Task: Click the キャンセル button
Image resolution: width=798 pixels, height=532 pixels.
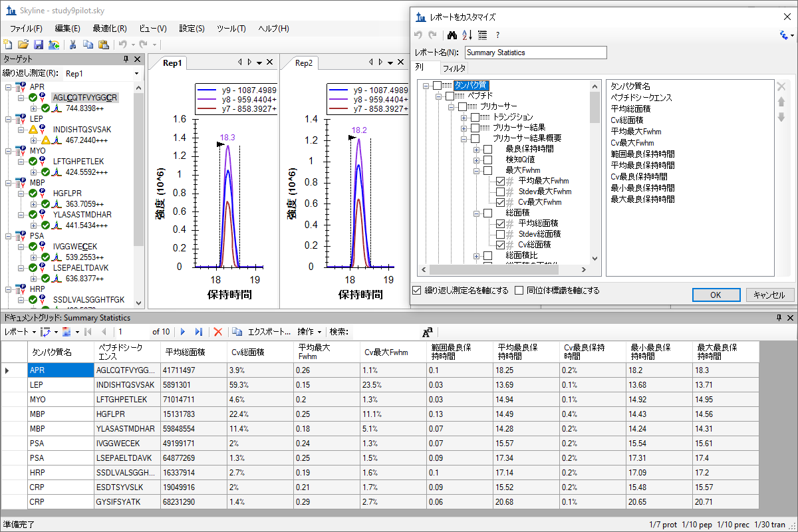Action: (770, 295)
